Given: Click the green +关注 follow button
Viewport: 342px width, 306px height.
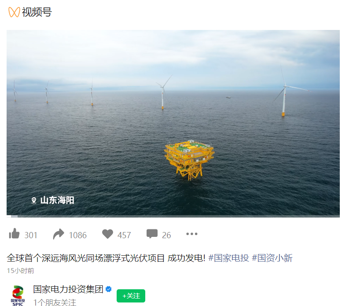Looking at the screenshot, I should [131, 296].
